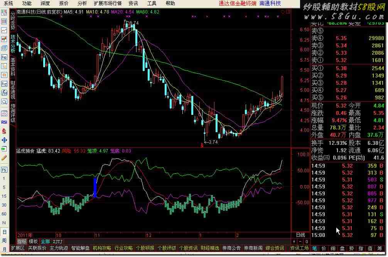Open the 扩展区 bottom tab
Viewport: 388px width, 257px height.
click(x=18, y=248)
